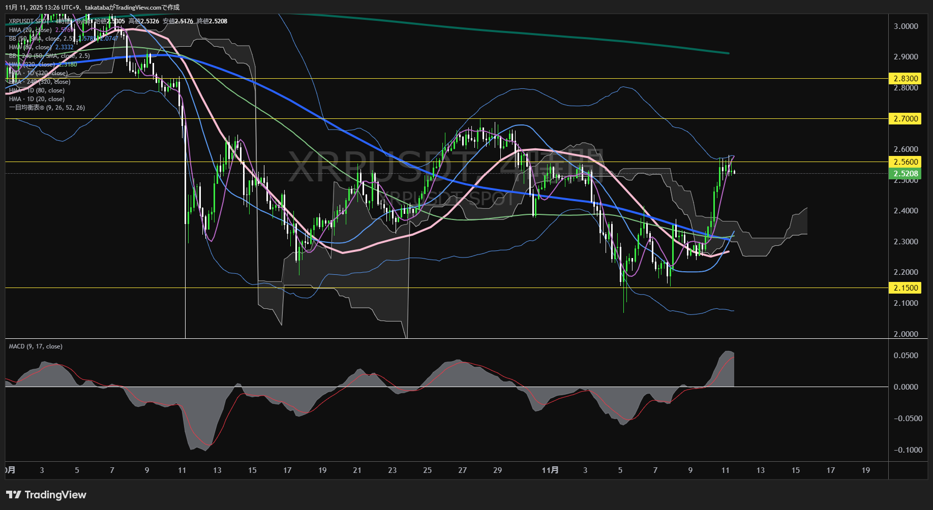Click date 21 on the time axis
Screen dimensions: 933x510
tap(357, 470)
